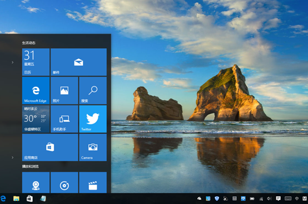The image size is (308, 204).
Task: Open the volume speaker tray icon
Action: click(x=269, y=198)
